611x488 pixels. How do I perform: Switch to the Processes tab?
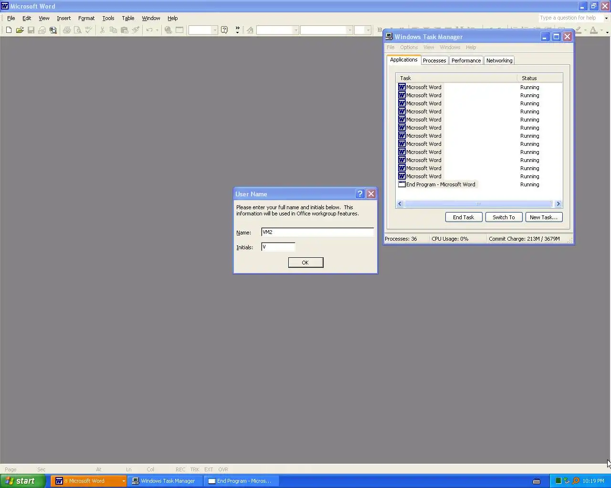(x=434, y=61)
